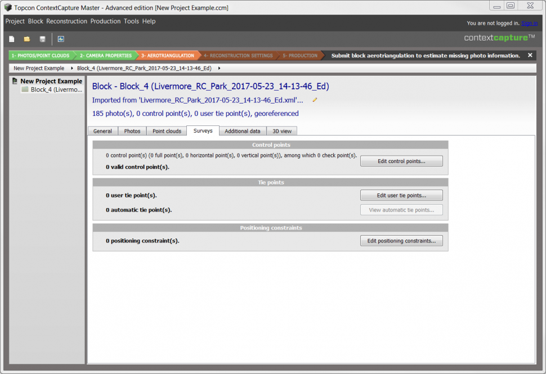This screenshot has width=546, height=374.
Task: Minimize the ContextCapture Master window
Action: [x=497, y=6]
